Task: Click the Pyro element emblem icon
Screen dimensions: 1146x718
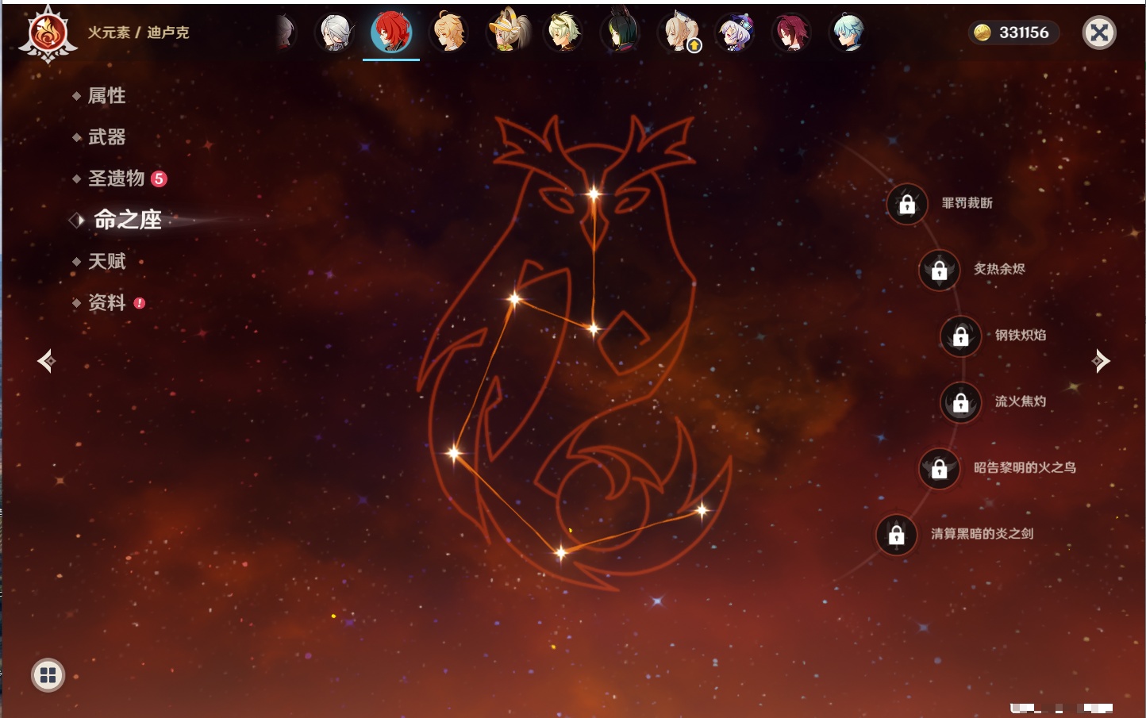Action: 48,34
